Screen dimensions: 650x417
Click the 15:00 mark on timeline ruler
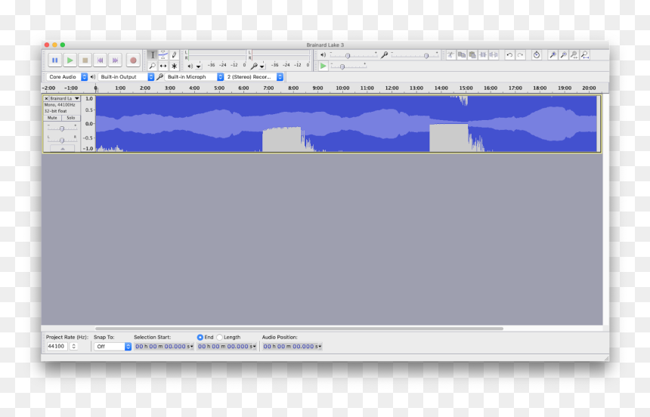[466, 88]
